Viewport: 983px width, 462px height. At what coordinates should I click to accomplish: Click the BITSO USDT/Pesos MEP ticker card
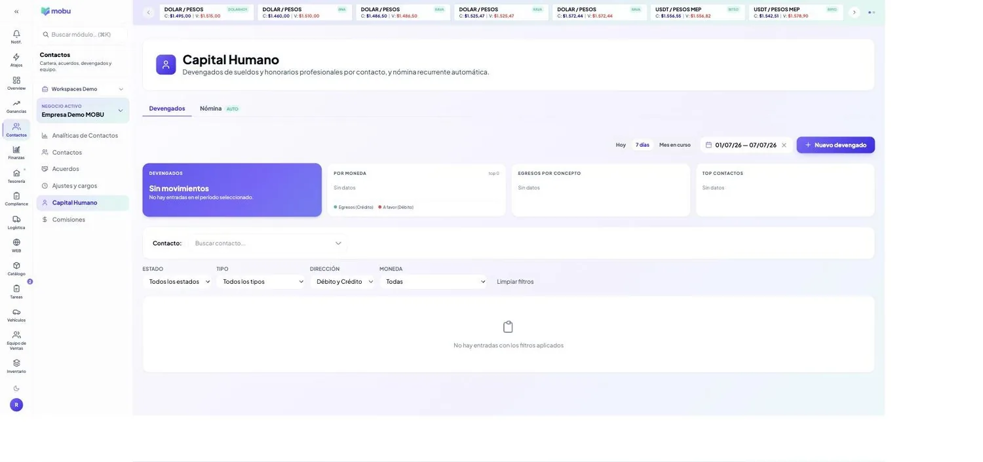point(698,12)
